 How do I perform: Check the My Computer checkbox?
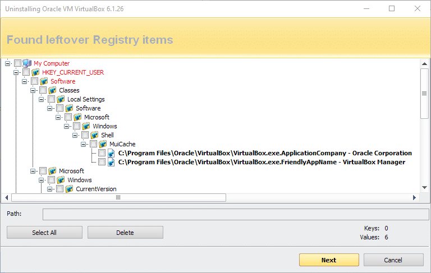[17, 63]
